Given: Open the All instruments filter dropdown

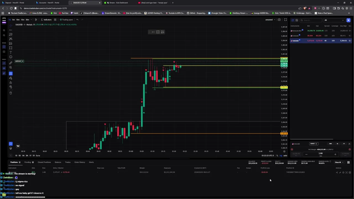Looking at the screenshot, I should [334, 20].
